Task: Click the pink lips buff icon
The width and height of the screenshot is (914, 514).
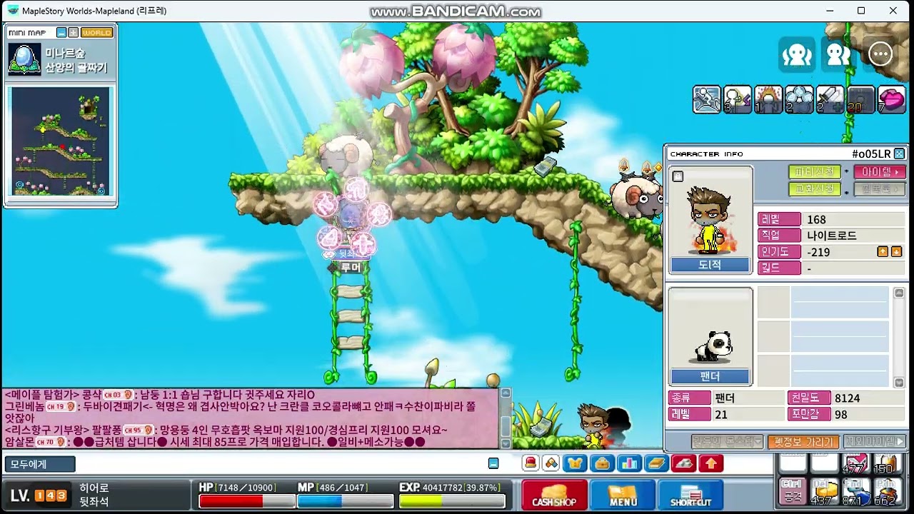Action: pyautogui.click(x=891, y=99)
